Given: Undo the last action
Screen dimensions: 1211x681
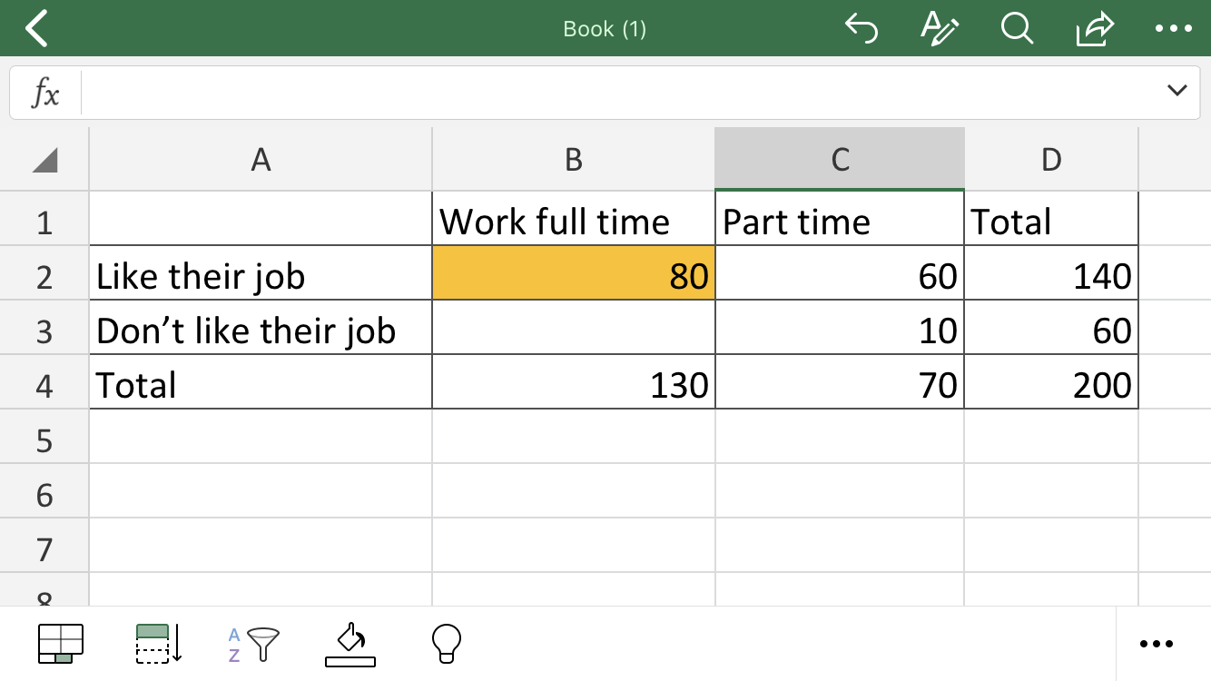Looking at the screenshot, I should [x=861, y=29].
